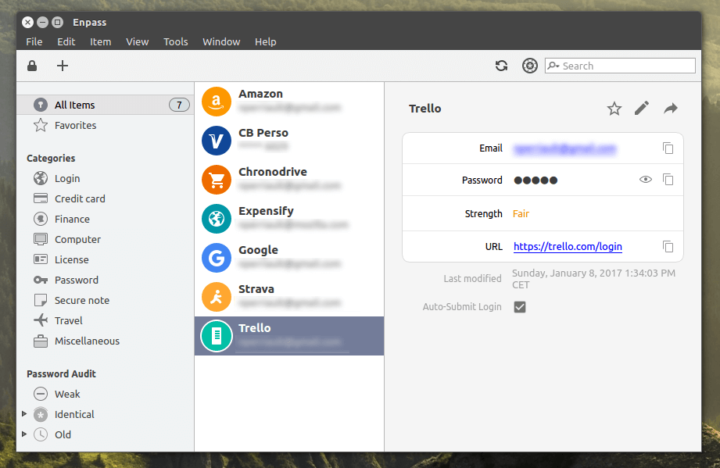
Task: Open the View menu
Action: coord(138,41)
